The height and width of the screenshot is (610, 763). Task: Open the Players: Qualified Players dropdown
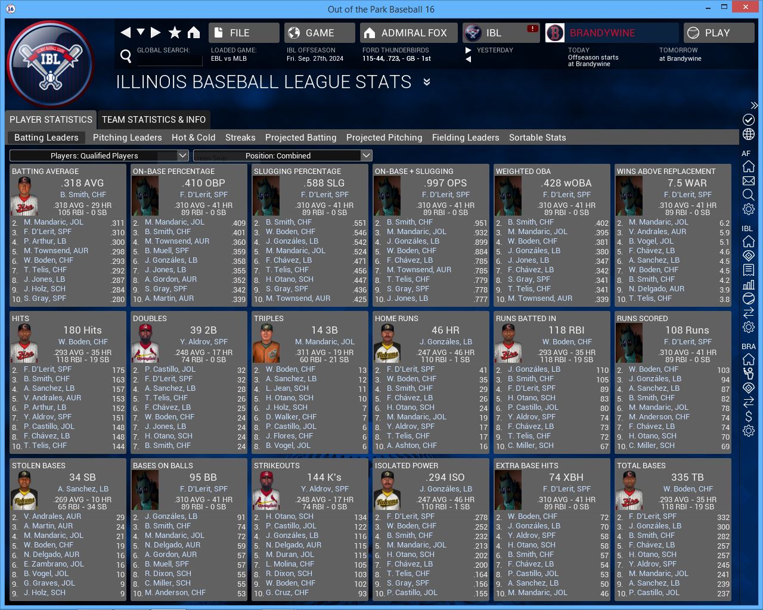coord(100,155)
